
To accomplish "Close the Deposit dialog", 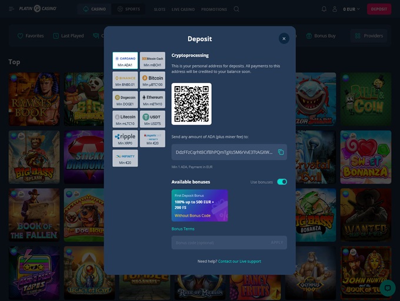I will pos(284,38).
